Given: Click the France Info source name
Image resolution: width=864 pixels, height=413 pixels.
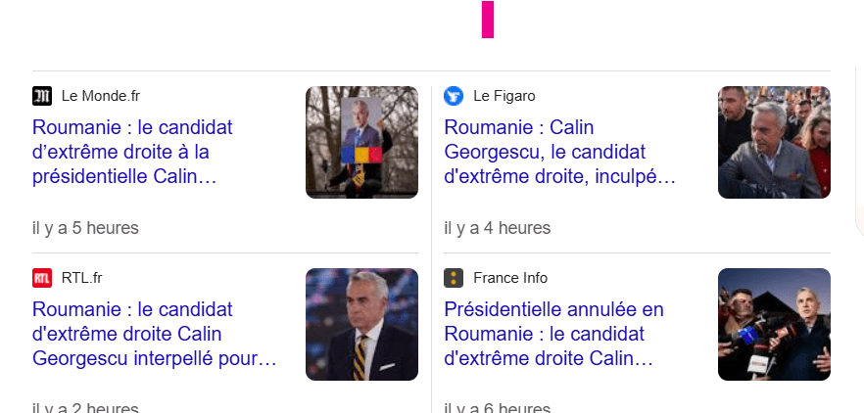Looking at the screenshot, I should coord(510,278).
